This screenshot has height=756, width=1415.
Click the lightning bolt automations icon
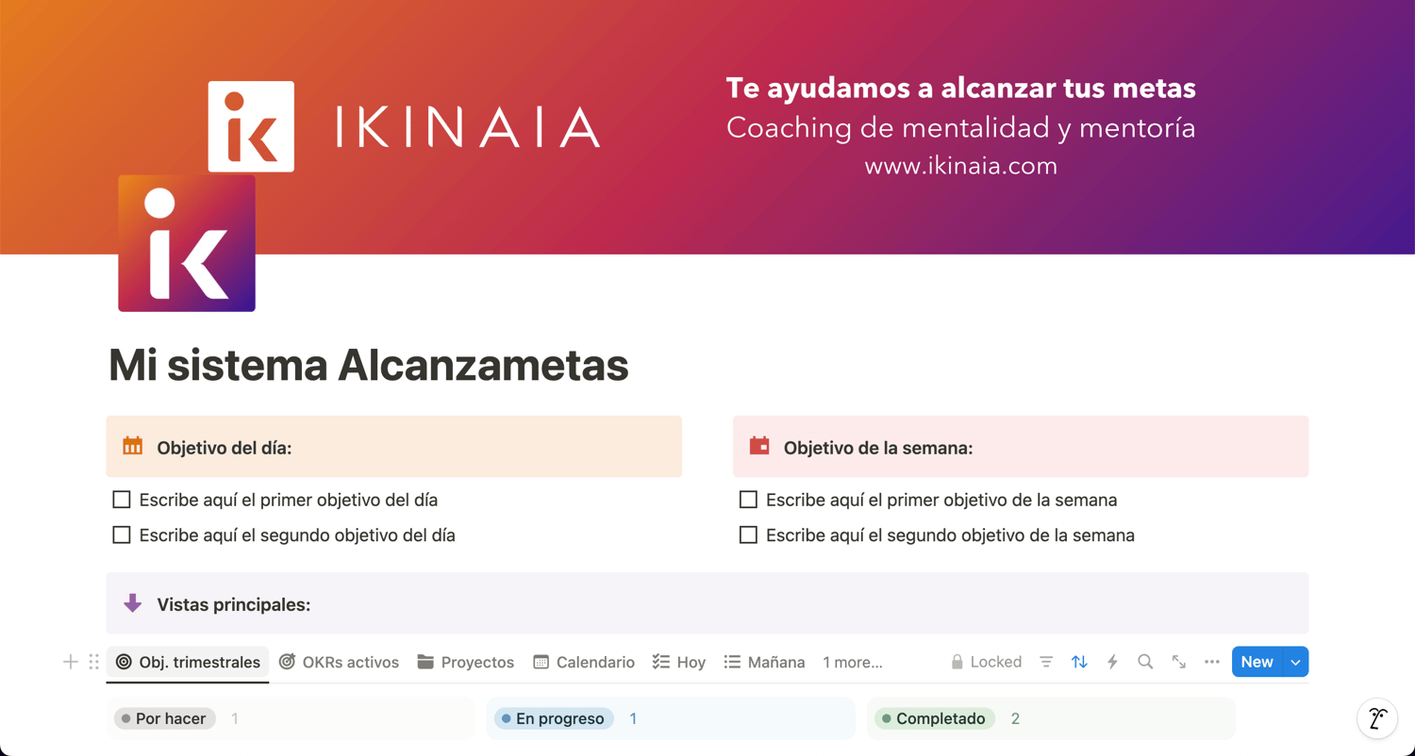[1112, 663]
